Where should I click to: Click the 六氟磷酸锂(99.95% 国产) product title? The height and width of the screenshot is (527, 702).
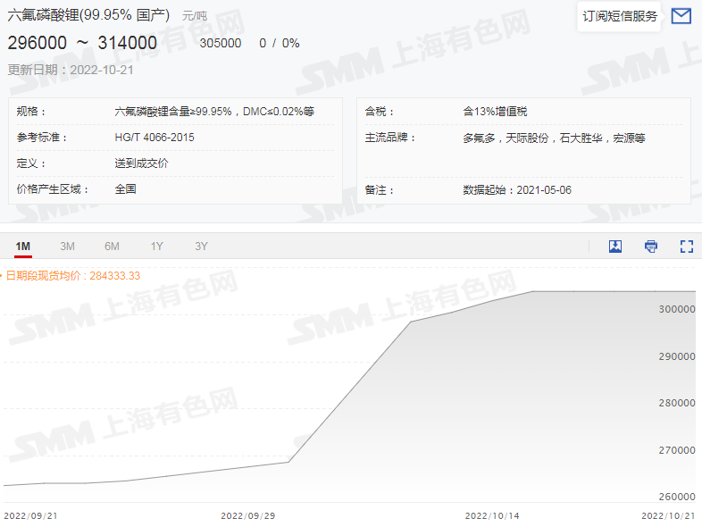coord(90,15)
